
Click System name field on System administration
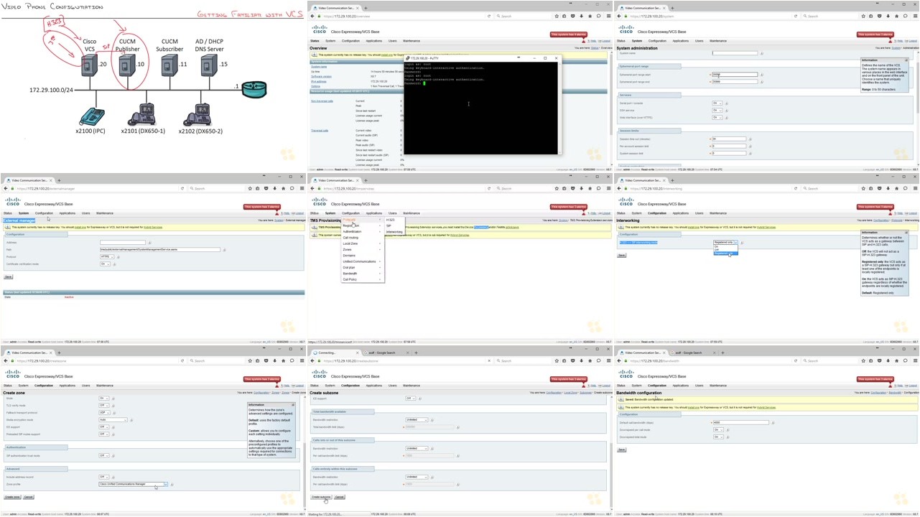point(735,53)
